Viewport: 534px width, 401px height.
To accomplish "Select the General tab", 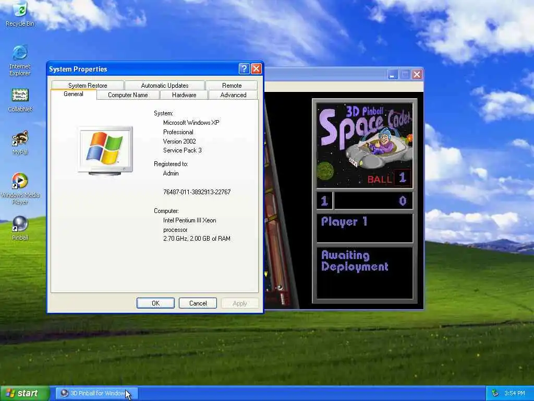I will coord(74,94).
